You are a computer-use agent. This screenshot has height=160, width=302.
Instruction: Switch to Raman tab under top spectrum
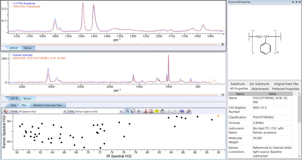click(x=28, y=48)
